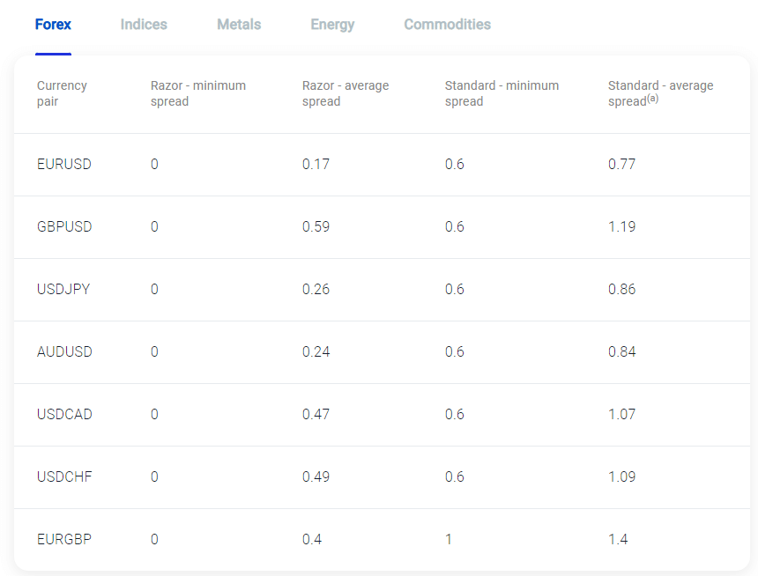Select the EURUSD currency pair row
The width and height of the screenshot is (758, 576).
pyautogui.click(x=382, y=165)
